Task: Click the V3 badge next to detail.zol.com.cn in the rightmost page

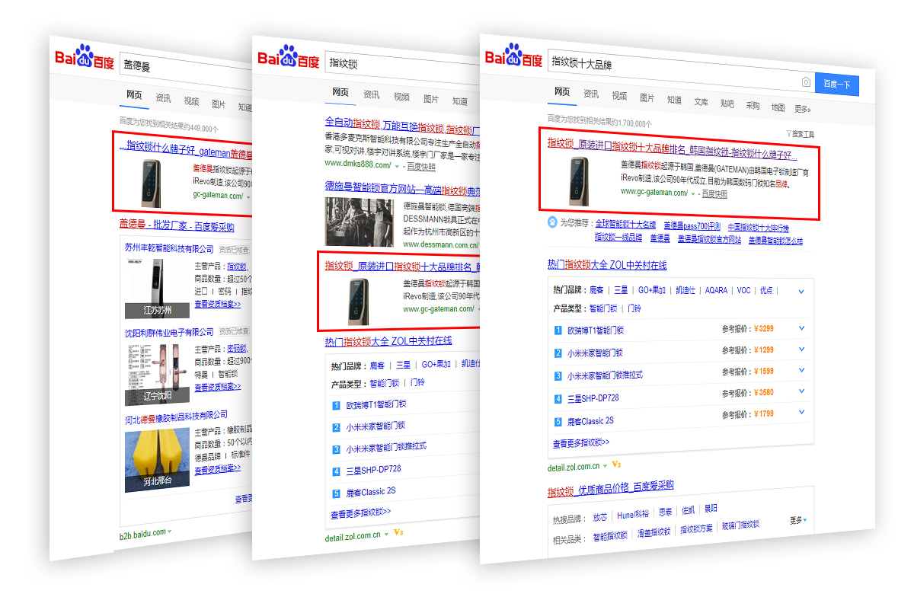Action: (616, 465)
